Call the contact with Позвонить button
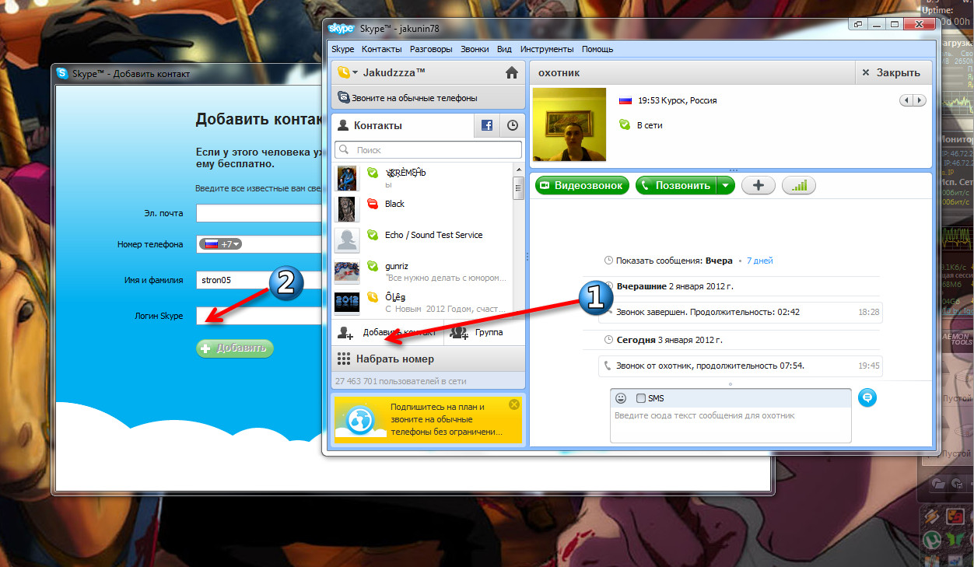The image size is (974, 567). pyautogui.click(x=676, y=186)
